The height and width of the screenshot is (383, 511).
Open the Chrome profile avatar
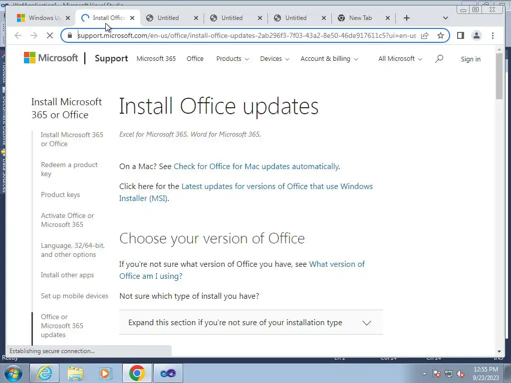click(477, 35)
